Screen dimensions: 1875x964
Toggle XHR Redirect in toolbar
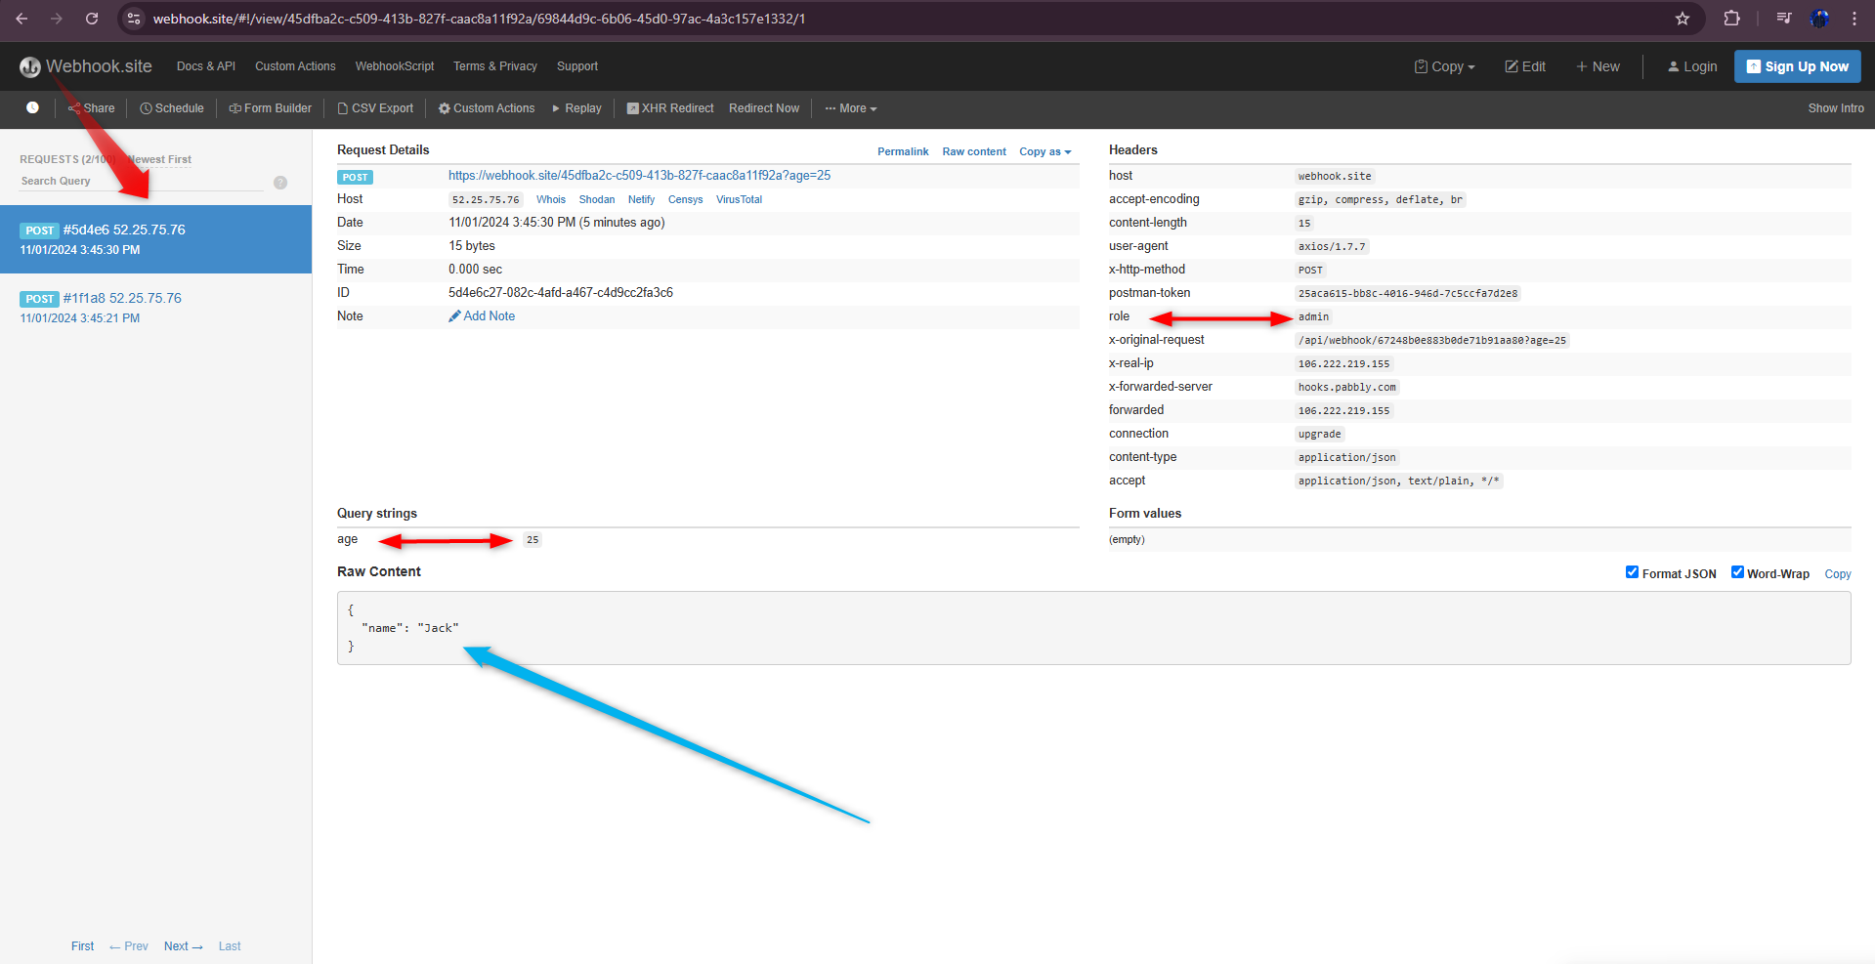(670, 108)
